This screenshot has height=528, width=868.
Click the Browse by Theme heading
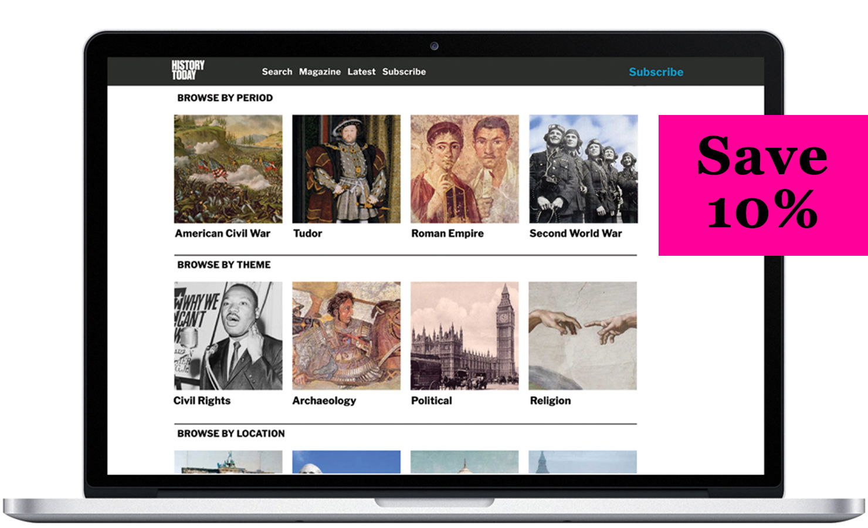click(224, 265)
